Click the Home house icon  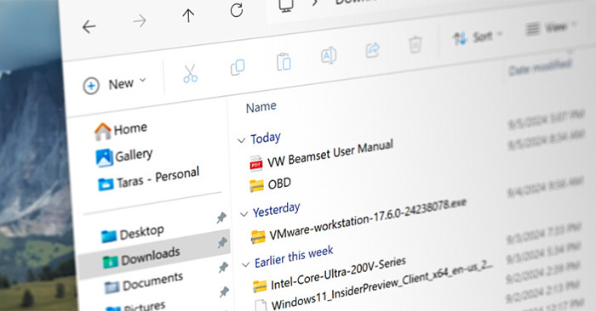point(102,132)
